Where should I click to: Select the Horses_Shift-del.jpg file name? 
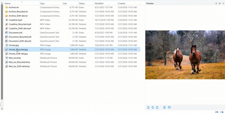[x=18, y=54]
